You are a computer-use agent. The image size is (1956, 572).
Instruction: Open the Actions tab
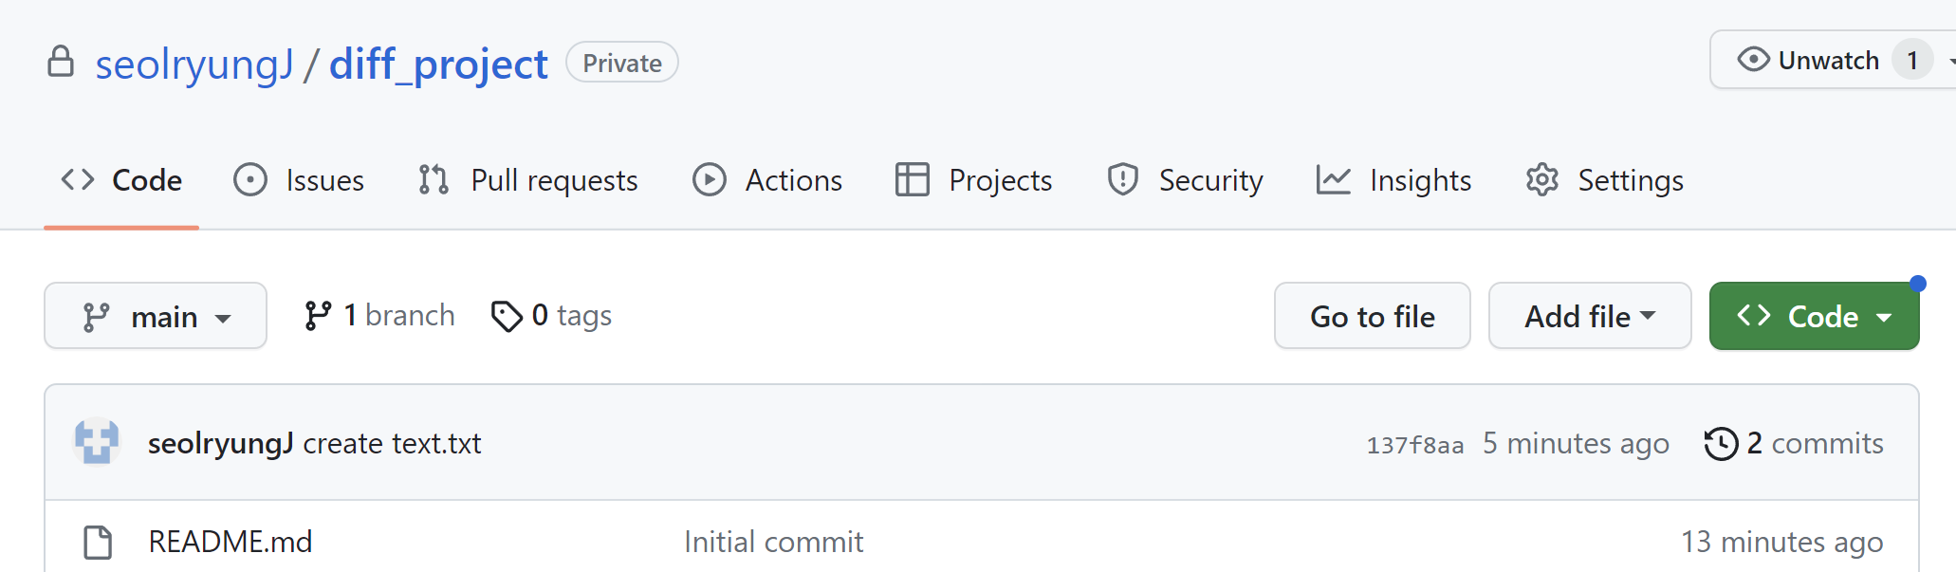766,179
